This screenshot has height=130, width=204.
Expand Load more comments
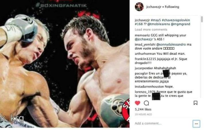click(151, 30)
